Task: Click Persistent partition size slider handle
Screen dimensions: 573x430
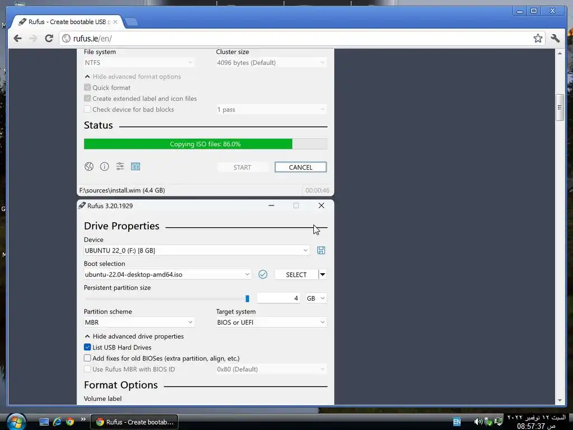Action: [x=247, y=299]
